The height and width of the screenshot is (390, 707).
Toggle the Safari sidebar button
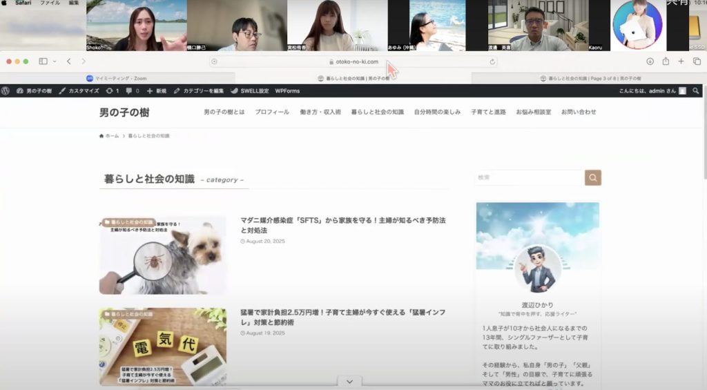click(x=43, y=61)
